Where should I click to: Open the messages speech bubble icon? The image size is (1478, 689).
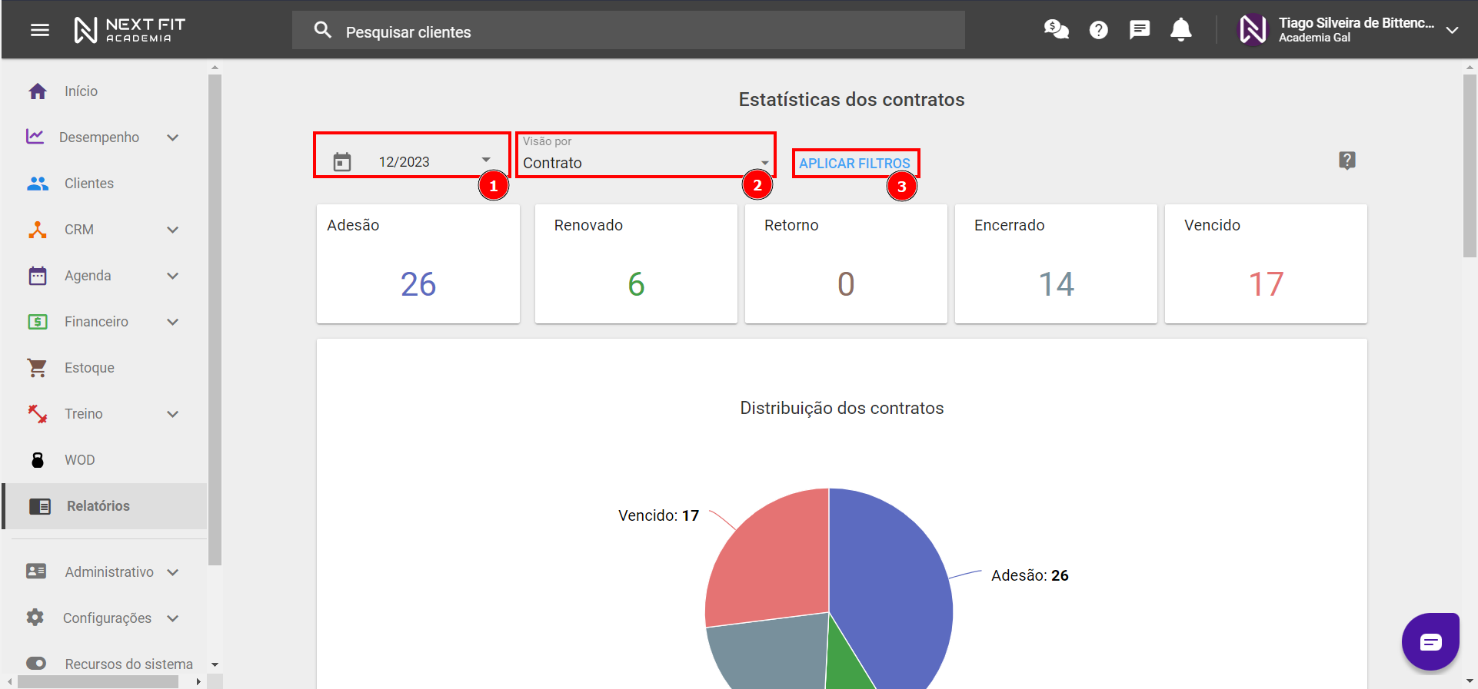pos(1140,30)
